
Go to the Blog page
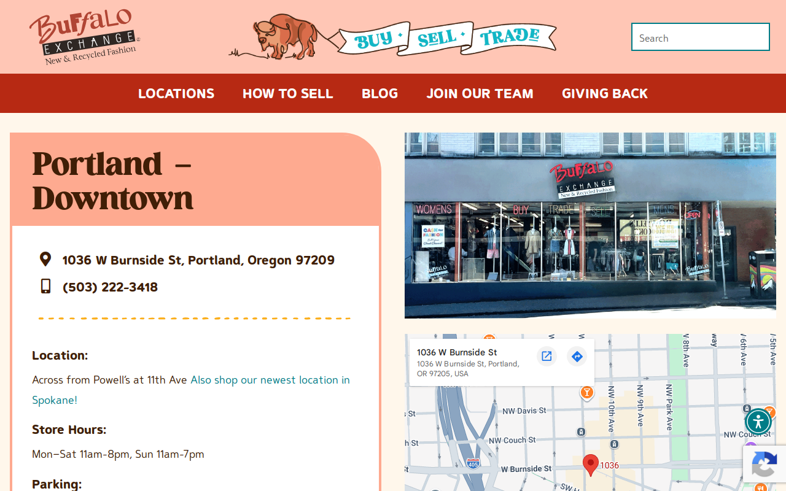click(x=379, y=93)
